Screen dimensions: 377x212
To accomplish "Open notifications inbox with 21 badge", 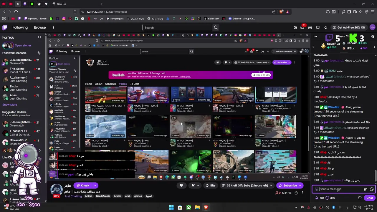I will (302, 27).
